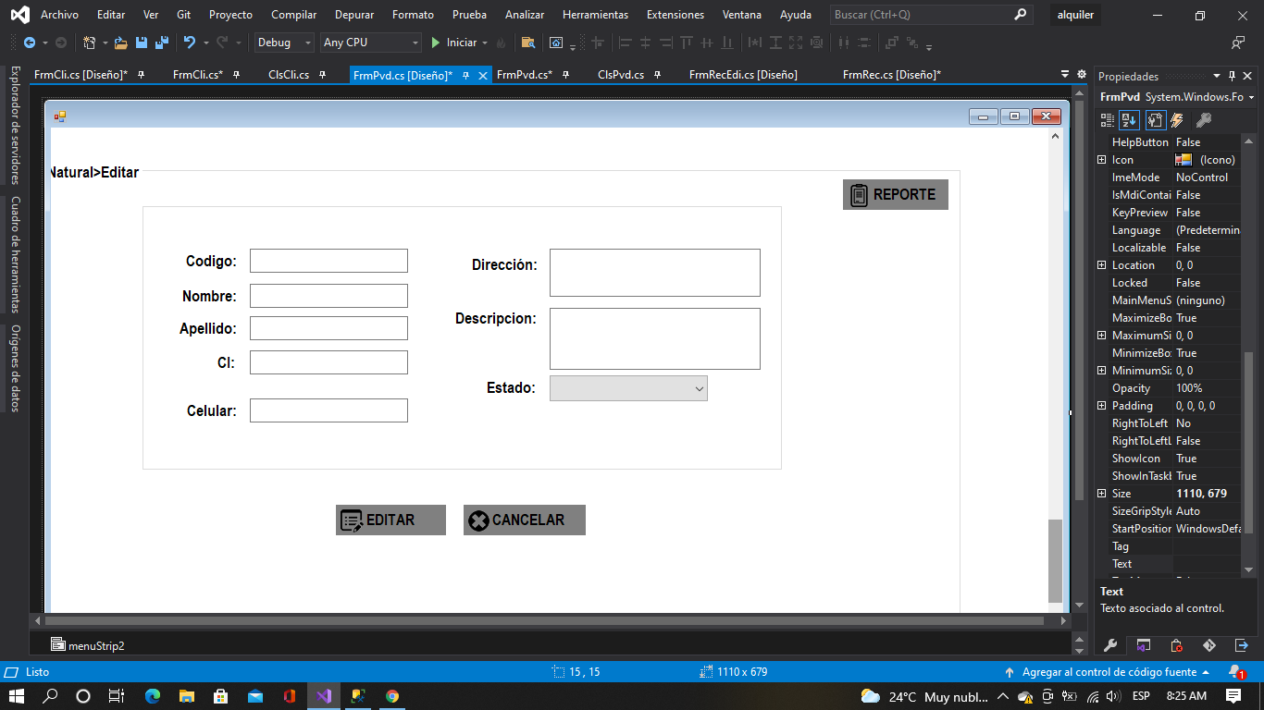Pin the ClsCli.cs tab
This screenshot has height=710, width=1264.
coord(321,75)
